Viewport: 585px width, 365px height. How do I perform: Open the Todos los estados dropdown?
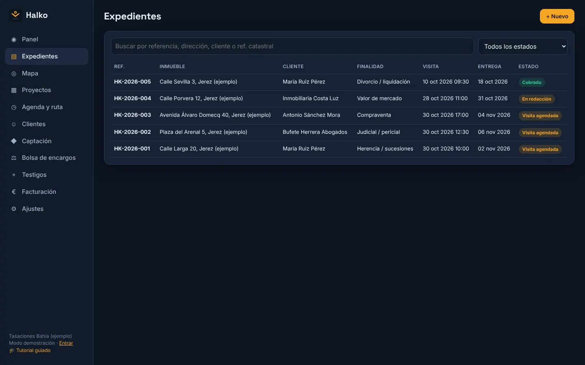pos(522,46)
